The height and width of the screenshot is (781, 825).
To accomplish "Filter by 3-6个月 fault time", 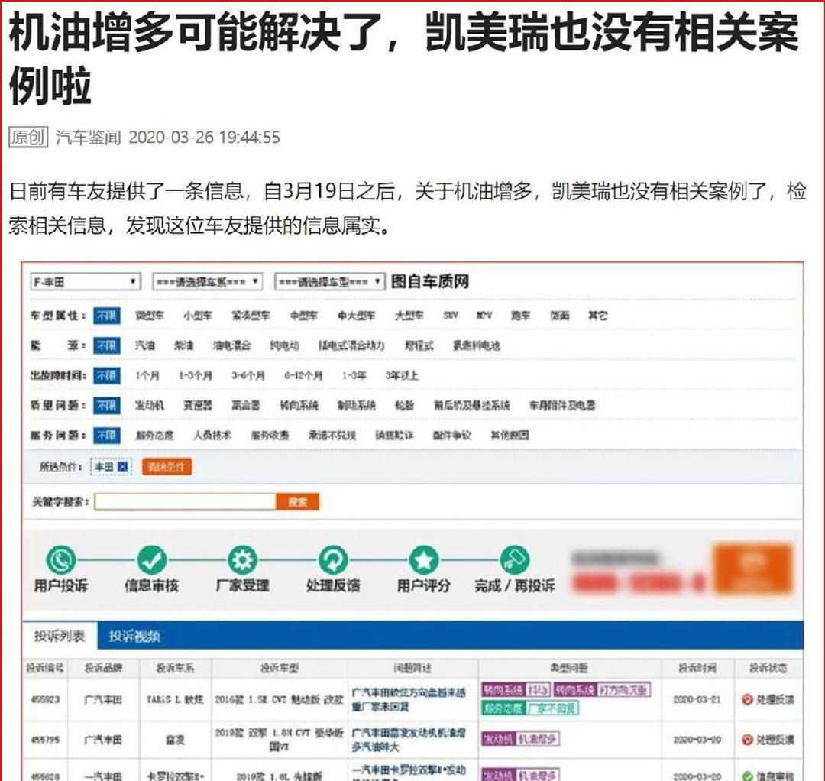I will pos(247,376).
